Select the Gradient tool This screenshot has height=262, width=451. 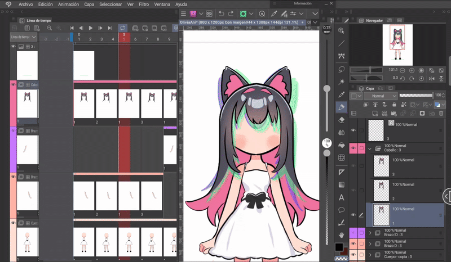tap(342, 184)
